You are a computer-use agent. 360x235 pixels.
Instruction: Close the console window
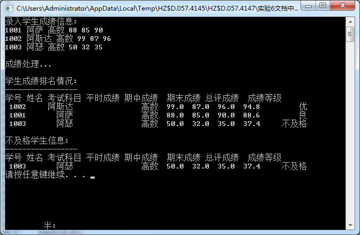342,6
